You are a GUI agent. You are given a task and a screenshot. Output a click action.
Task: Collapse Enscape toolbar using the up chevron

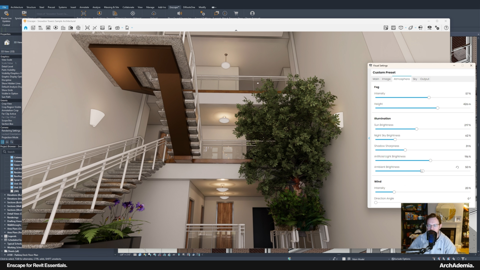[236, 30]
